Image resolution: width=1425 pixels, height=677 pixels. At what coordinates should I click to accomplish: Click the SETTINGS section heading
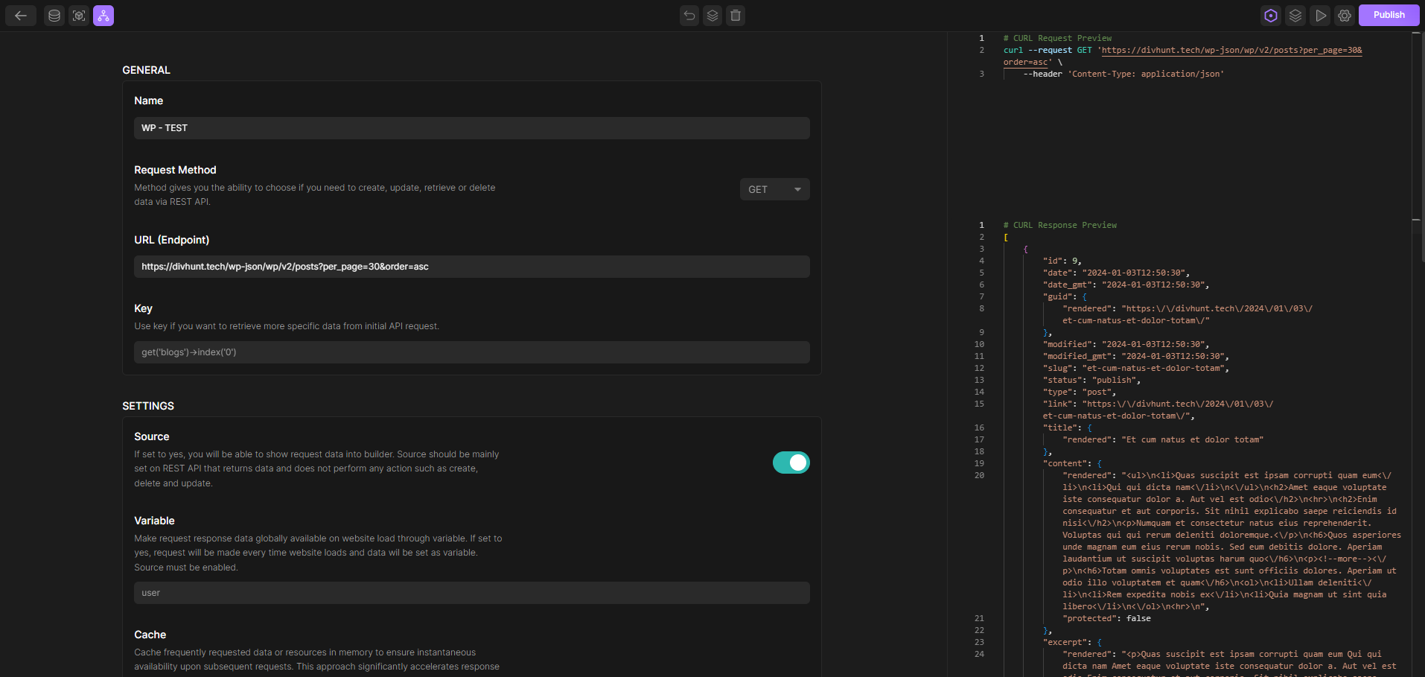(148, 406)
